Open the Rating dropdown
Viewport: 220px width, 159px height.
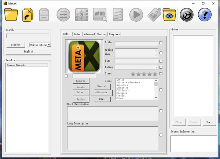pyautogui.click(x=136, y=67)
